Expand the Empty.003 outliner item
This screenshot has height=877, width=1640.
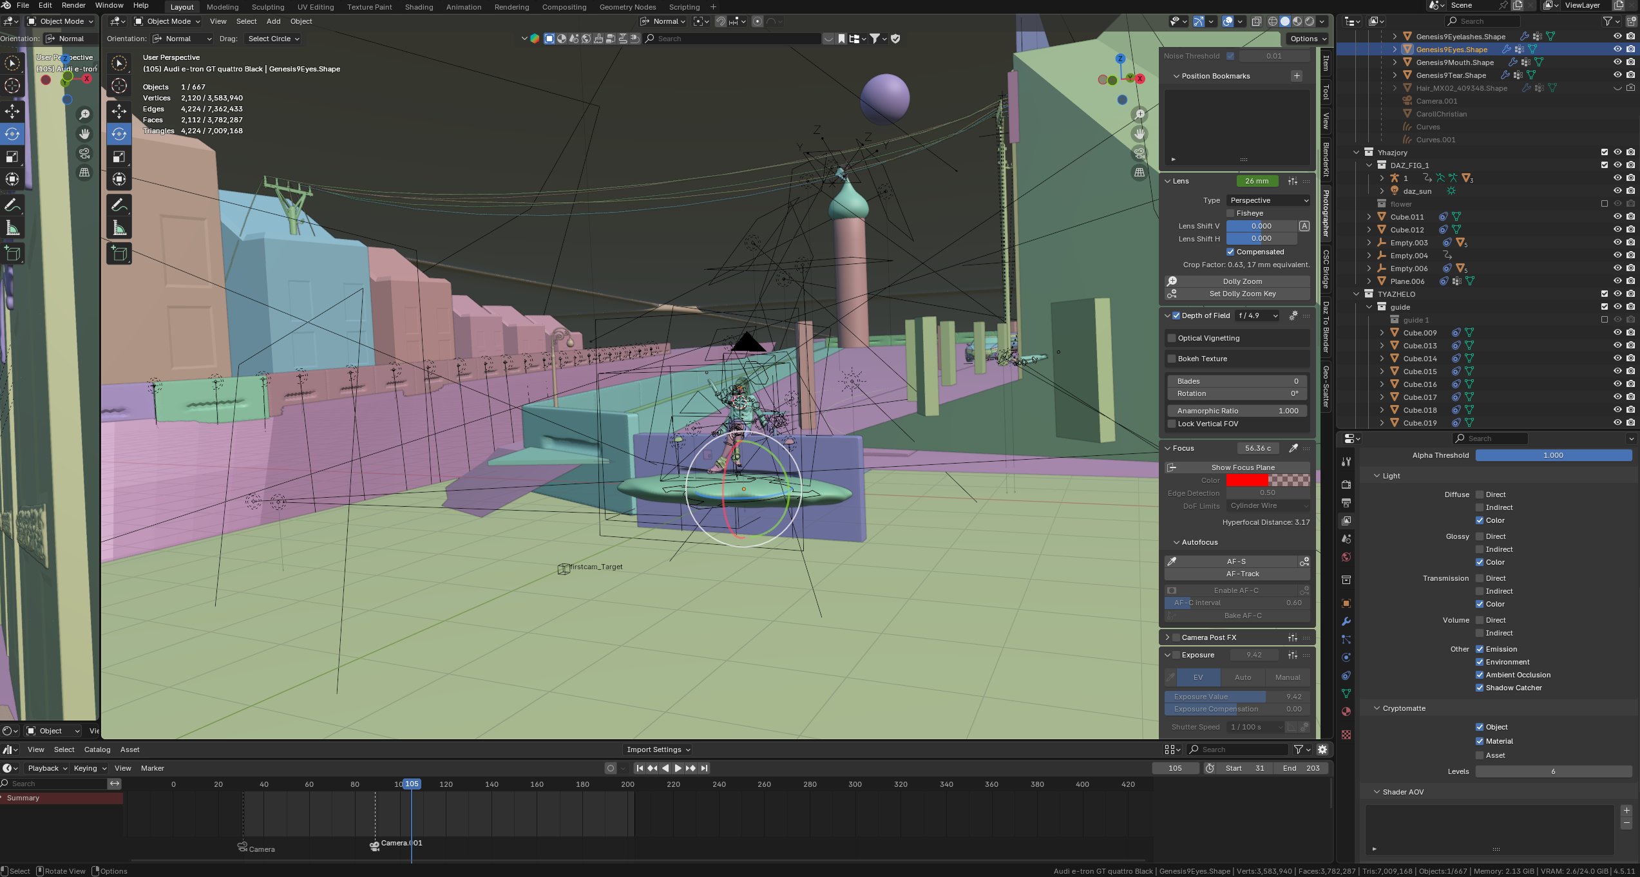pyautogui.click(x=1369, y=243)
